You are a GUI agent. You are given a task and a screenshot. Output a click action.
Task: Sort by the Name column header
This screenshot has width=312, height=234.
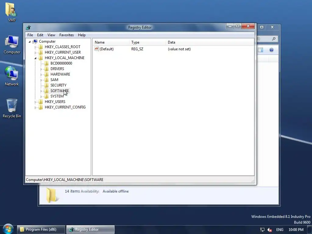(111, 42)
